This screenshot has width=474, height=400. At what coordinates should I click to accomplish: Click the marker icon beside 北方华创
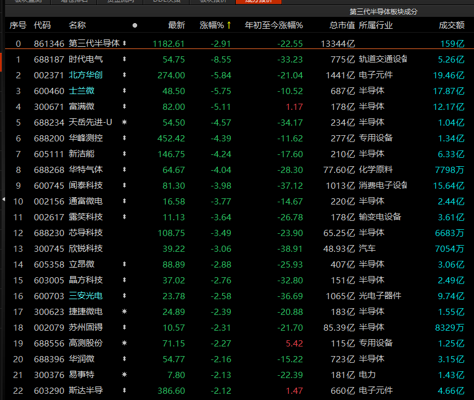pyautogui.click(x=124, y=75)
